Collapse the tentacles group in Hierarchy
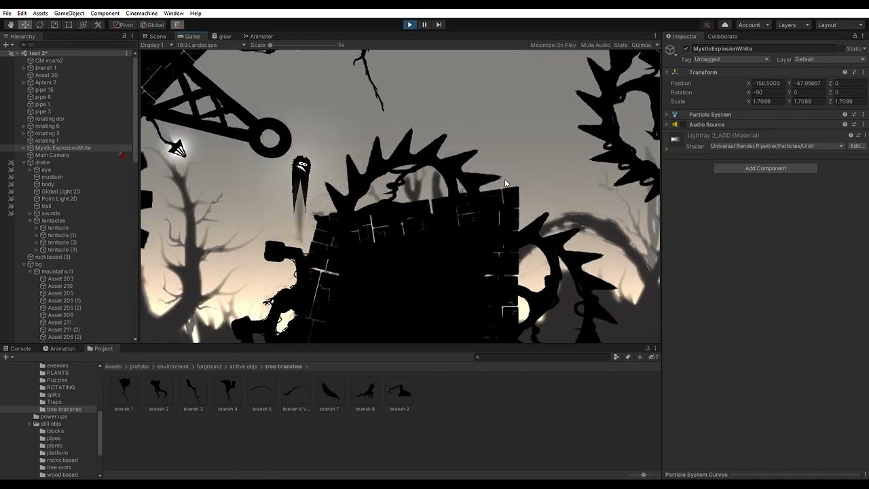 click(31, 221)
